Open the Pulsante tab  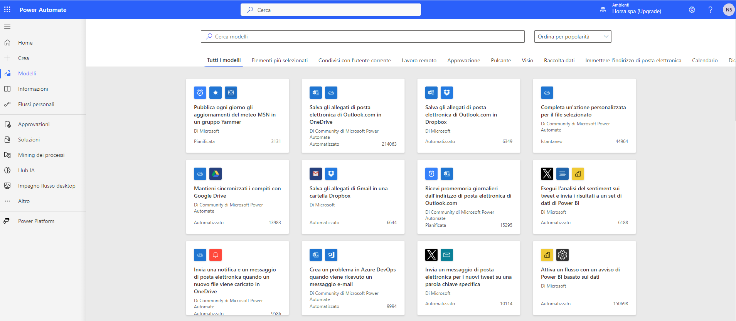[x=501, y=60]
